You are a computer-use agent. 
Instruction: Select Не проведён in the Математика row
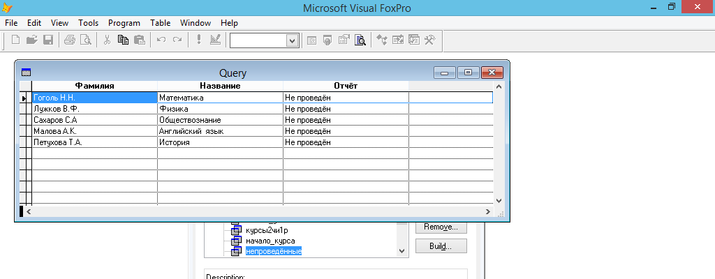346,98
